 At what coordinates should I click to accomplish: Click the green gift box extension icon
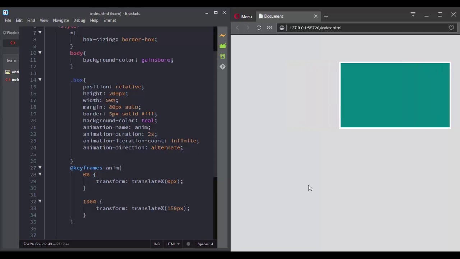click(x=222, y=56)
